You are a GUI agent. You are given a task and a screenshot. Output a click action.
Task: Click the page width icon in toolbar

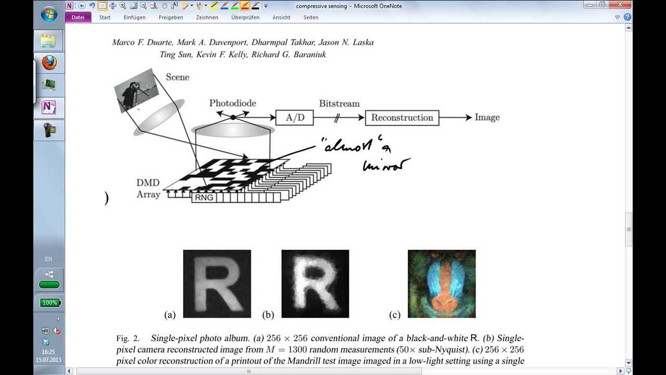(133, 6)
